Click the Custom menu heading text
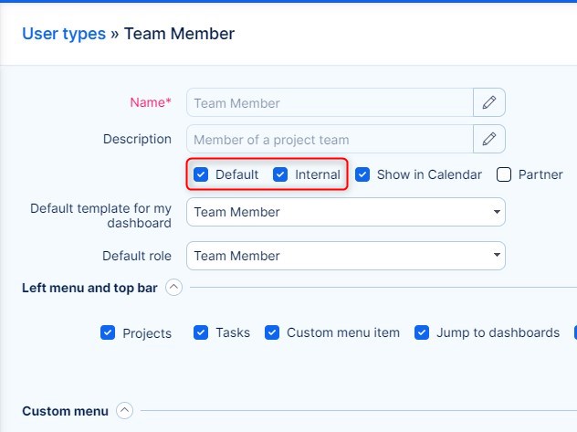This screenshot has width=577, height=432. coord(65,411)
